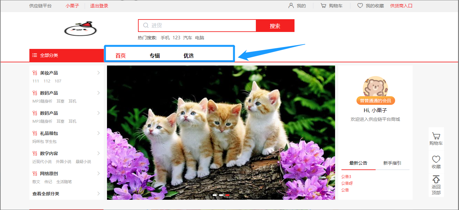Expand the 美妆产品 category chevron
The height and width of the screenshot is (210, 459).
click(98, 73)
